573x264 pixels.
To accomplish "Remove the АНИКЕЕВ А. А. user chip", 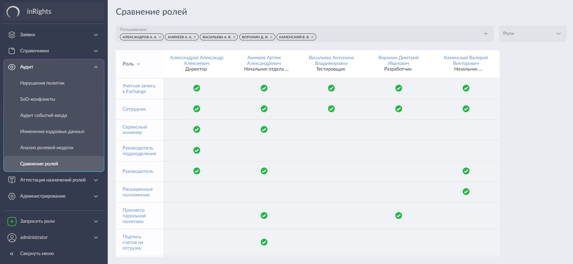I will [x=195, y=37].
